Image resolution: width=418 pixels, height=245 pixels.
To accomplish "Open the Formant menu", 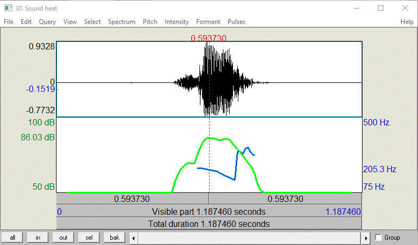I will 208,22.
